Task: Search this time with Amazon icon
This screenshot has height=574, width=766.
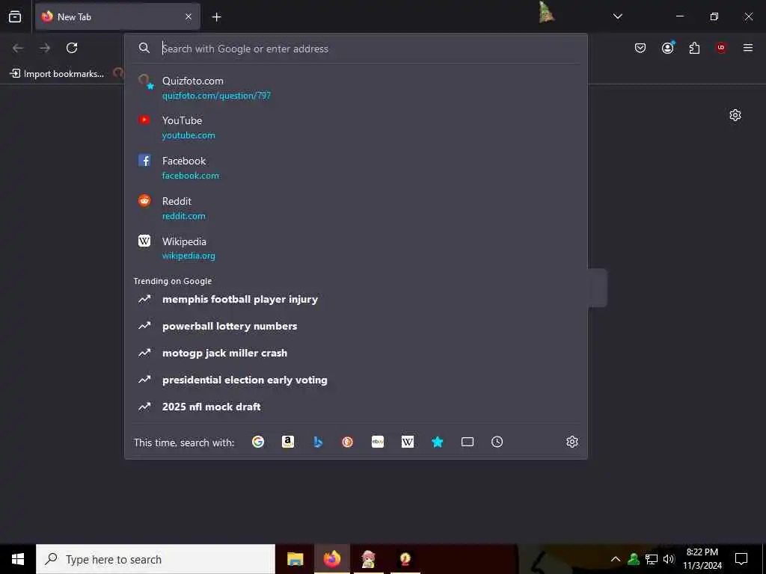Action: point(288,442)
